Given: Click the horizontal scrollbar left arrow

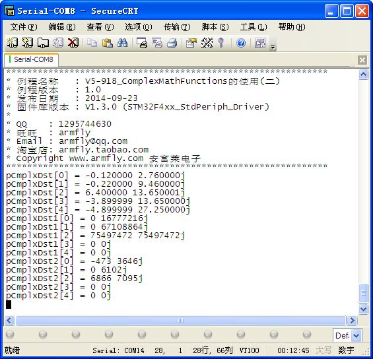Looking at the screenshot, I should click(9, 321).
